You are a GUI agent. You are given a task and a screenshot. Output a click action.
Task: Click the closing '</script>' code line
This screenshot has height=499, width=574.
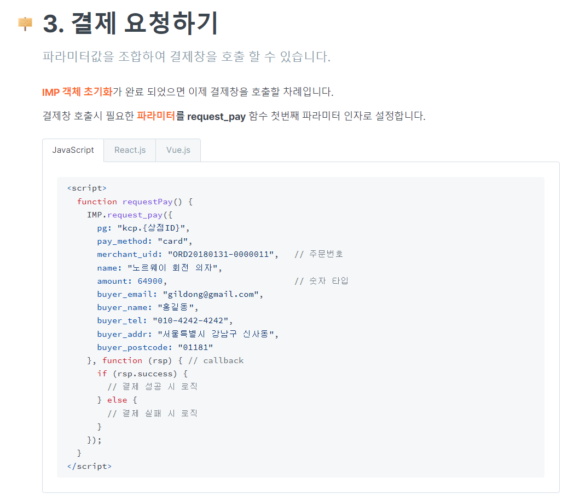pos(89,466)
